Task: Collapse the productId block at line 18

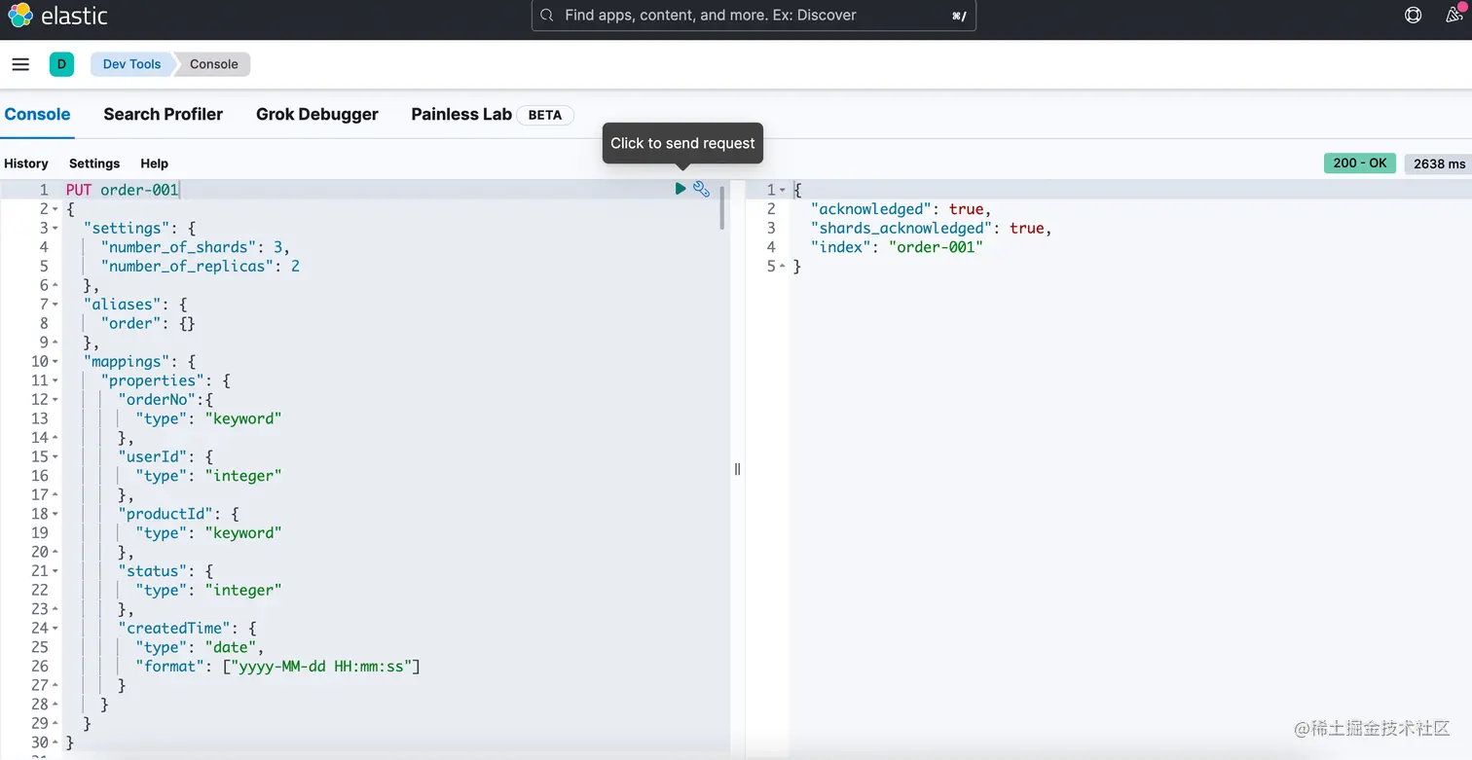Action: (x=55, y=514)
